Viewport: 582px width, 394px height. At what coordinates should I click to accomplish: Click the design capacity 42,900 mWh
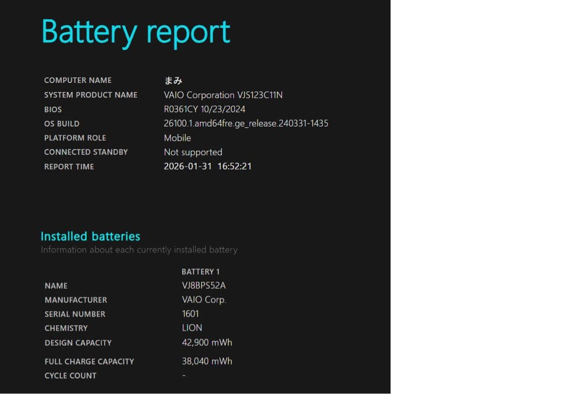(x=207, y=342)
